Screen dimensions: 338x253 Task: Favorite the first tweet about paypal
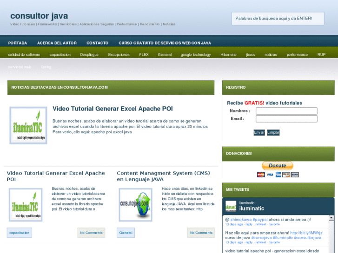pyautogui.click(x=275, y=224)
